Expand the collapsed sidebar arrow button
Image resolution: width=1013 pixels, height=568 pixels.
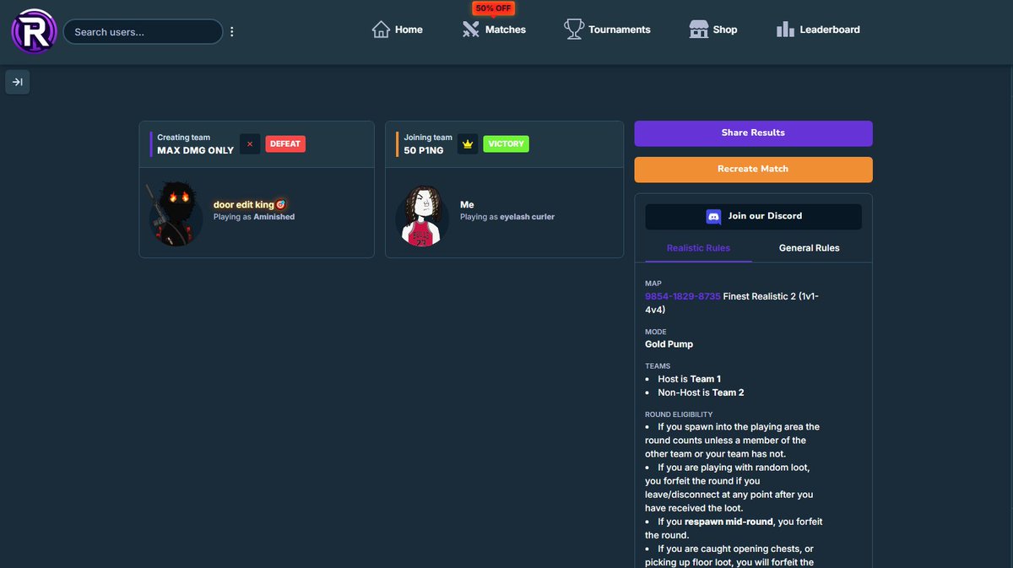[18, 82]
